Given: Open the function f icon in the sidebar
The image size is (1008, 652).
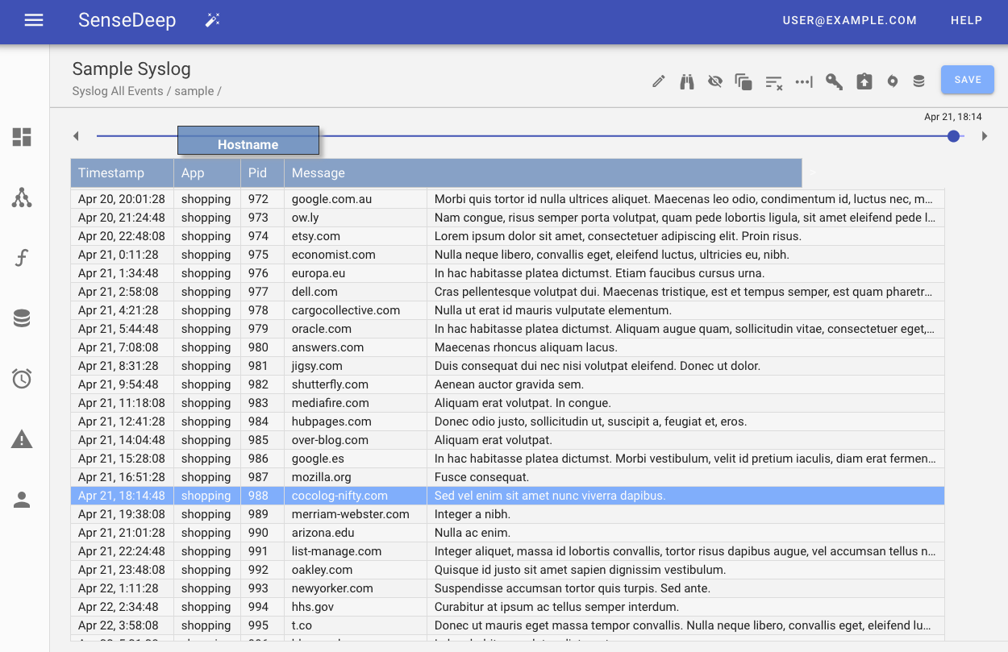Looking at the screenshot, I should tap(22, 258).
